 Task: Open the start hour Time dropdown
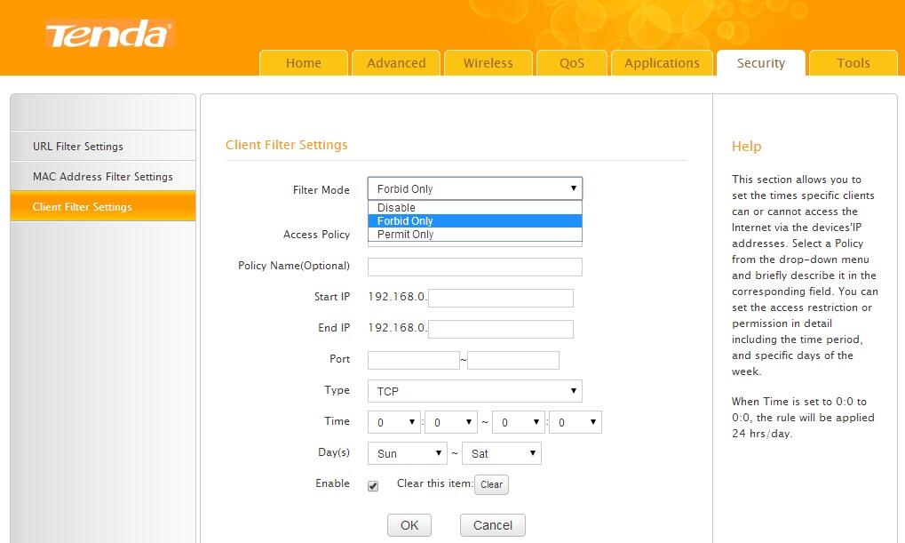pos(394,422)
